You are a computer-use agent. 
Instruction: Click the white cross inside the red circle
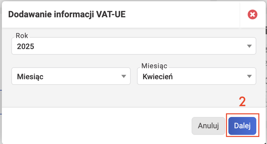(x=252, y=14)
